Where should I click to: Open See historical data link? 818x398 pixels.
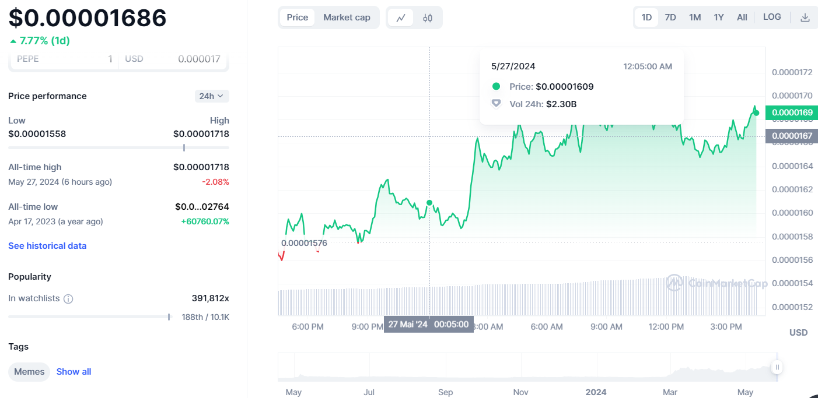[47, 246]
